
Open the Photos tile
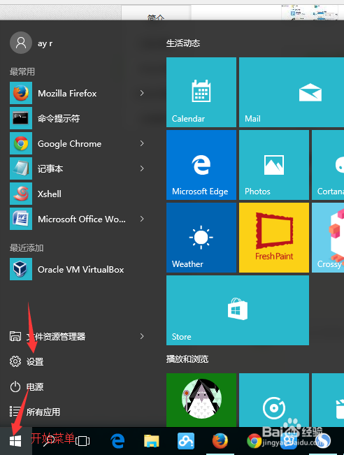click(274, 165)
